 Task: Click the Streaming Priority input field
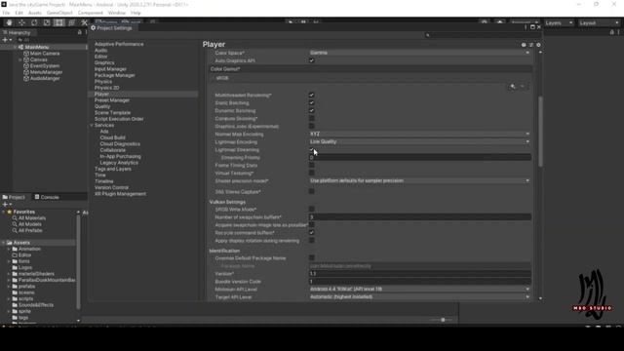click(x=420, y=158)
